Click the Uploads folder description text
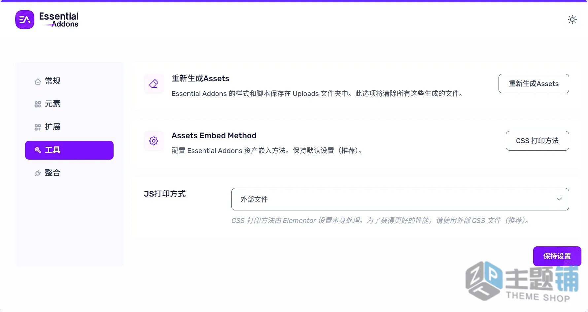588x312 pixels. tap(318, 94)
